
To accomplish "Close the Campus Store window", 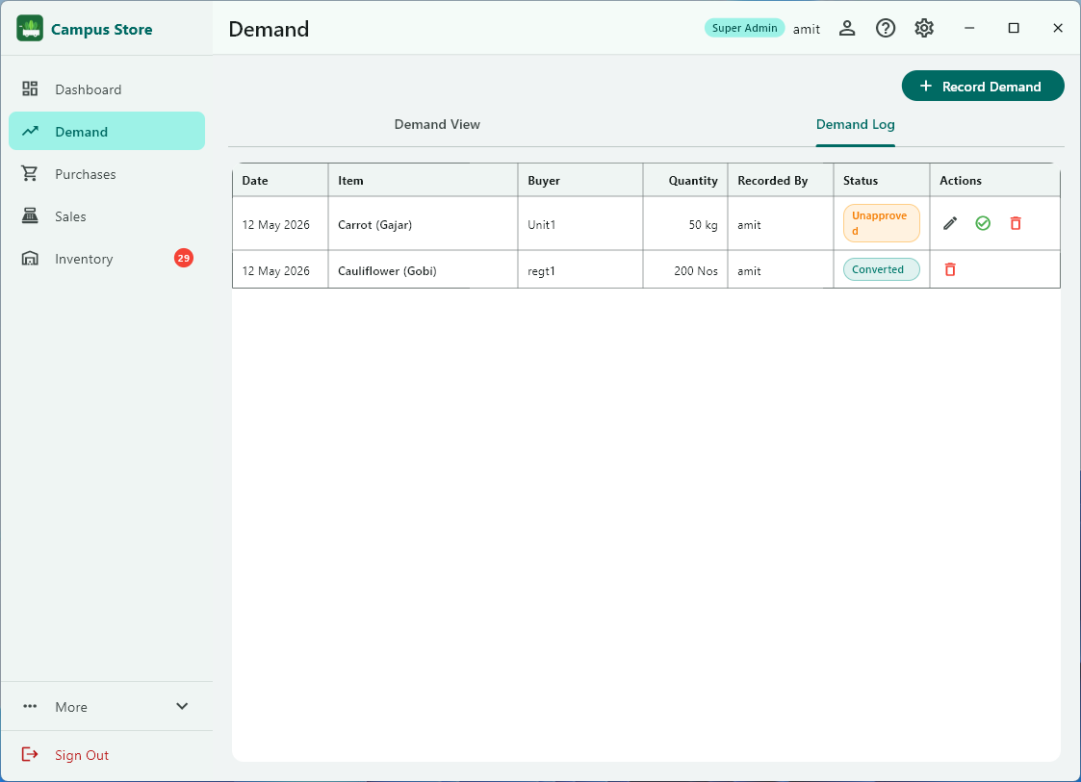I will [1058, 28].
